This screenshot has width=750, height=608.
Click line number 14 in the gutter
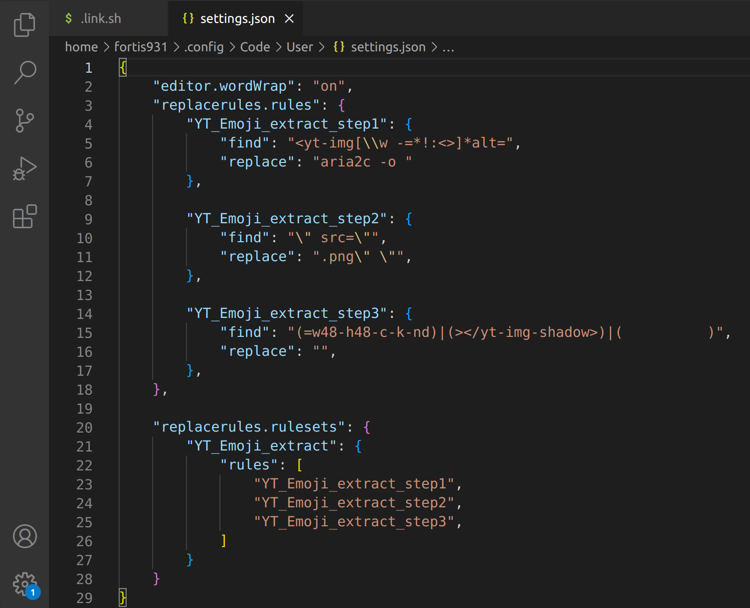84,314
